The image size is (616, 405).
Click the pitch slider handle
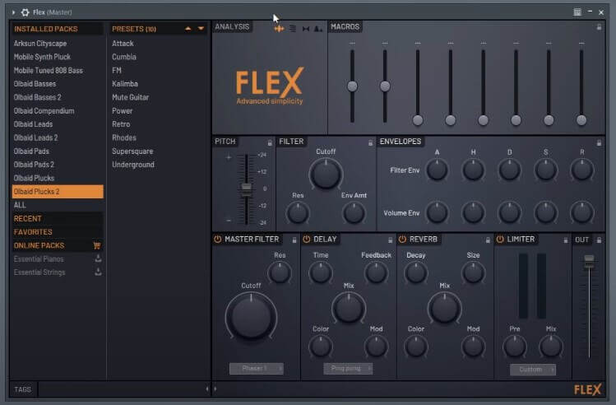pyautogui.click(x=247, y=189)
